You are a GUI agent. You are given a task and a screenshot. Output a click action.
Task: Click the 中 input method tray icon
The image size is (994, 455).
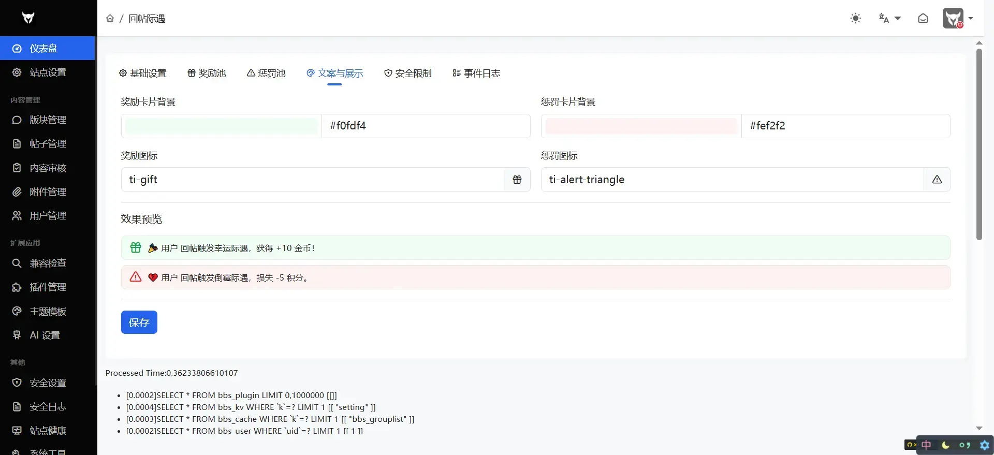(926, 445)
